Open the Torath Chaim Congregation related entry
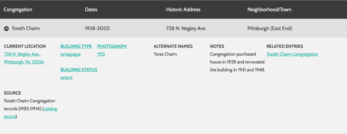This screenshot has height=134, width=347. pyautogui.click(x=292, y=54)
